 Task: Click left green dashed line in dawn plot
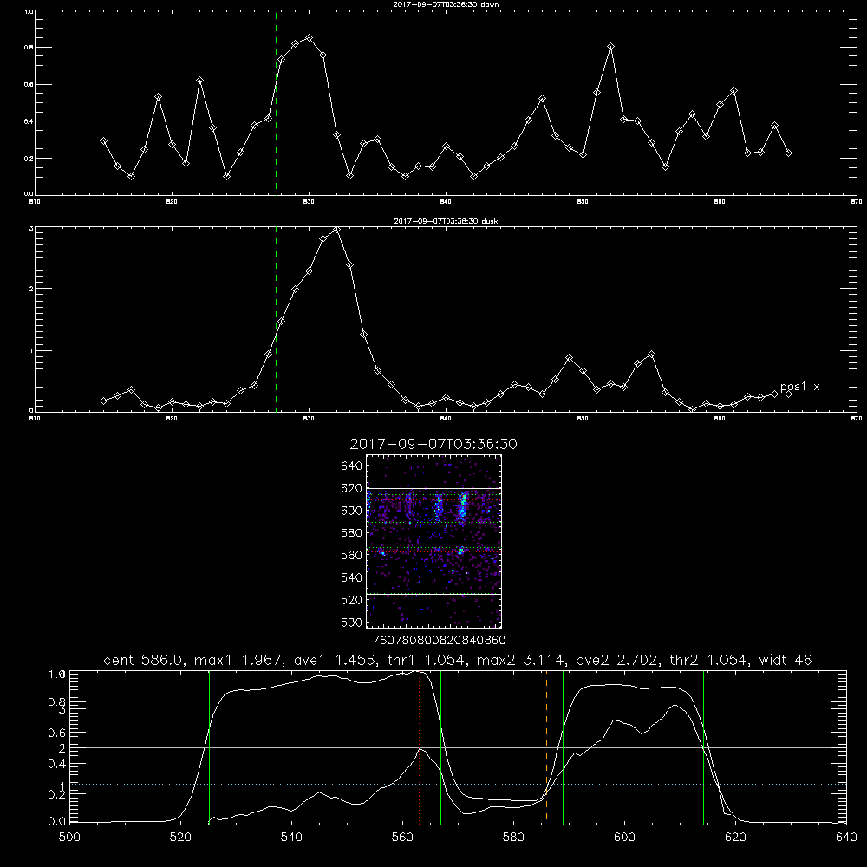(x=276, y=103)
